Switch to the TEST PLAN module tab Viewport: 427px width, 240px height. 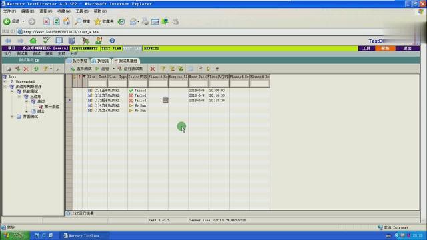click(111, 49)
